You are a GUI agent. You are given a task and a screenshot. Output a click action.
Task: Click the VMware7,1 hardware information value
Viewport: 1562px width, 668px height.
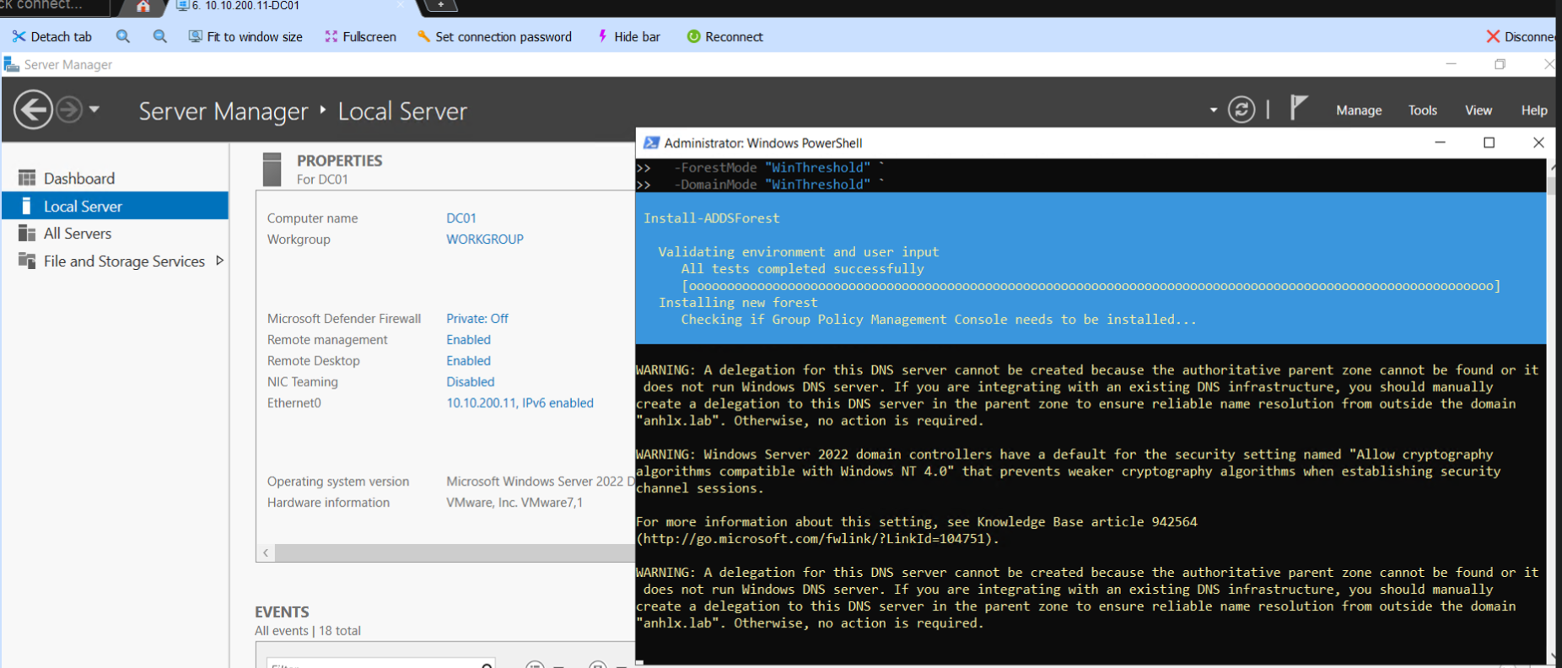coord(514,503)
